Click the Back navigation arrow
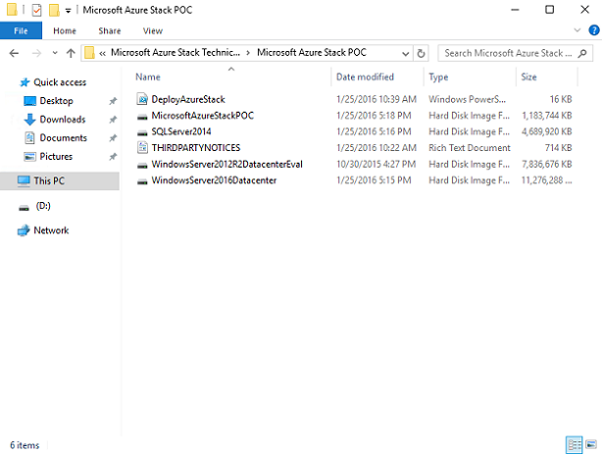602x454 pixels. pyautogui.click(x=14, y=53)
